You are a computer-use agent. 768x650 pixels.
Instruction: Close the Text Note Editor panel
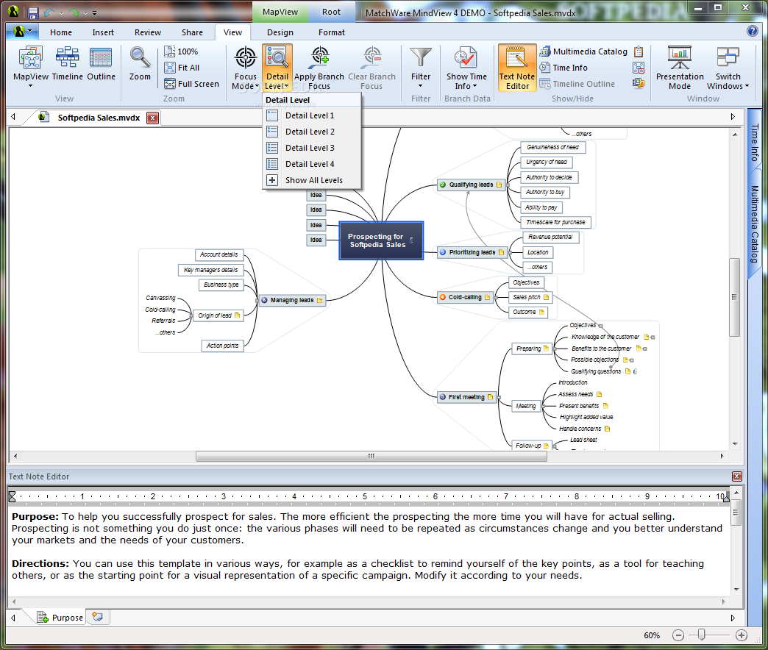click(x=736, y=476)
